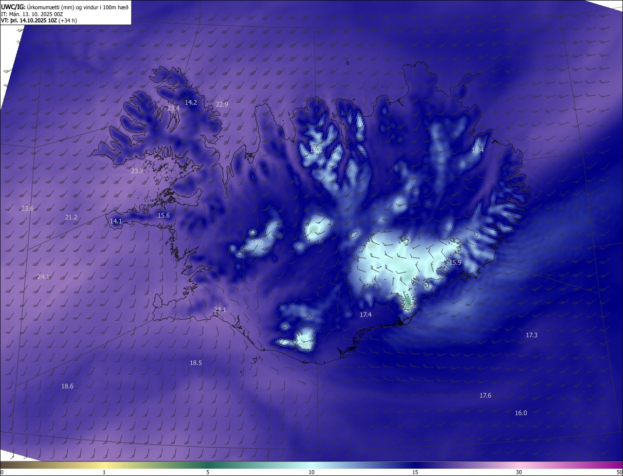Click the 23.1 value label on the map

point(220,310)
